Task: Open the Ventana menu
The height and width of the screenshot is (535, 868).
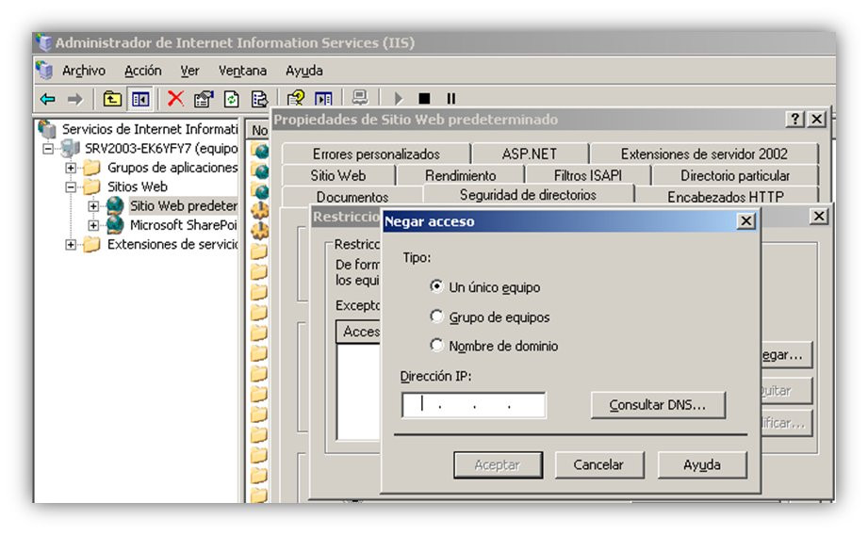Action: click(x=242, y=71)
